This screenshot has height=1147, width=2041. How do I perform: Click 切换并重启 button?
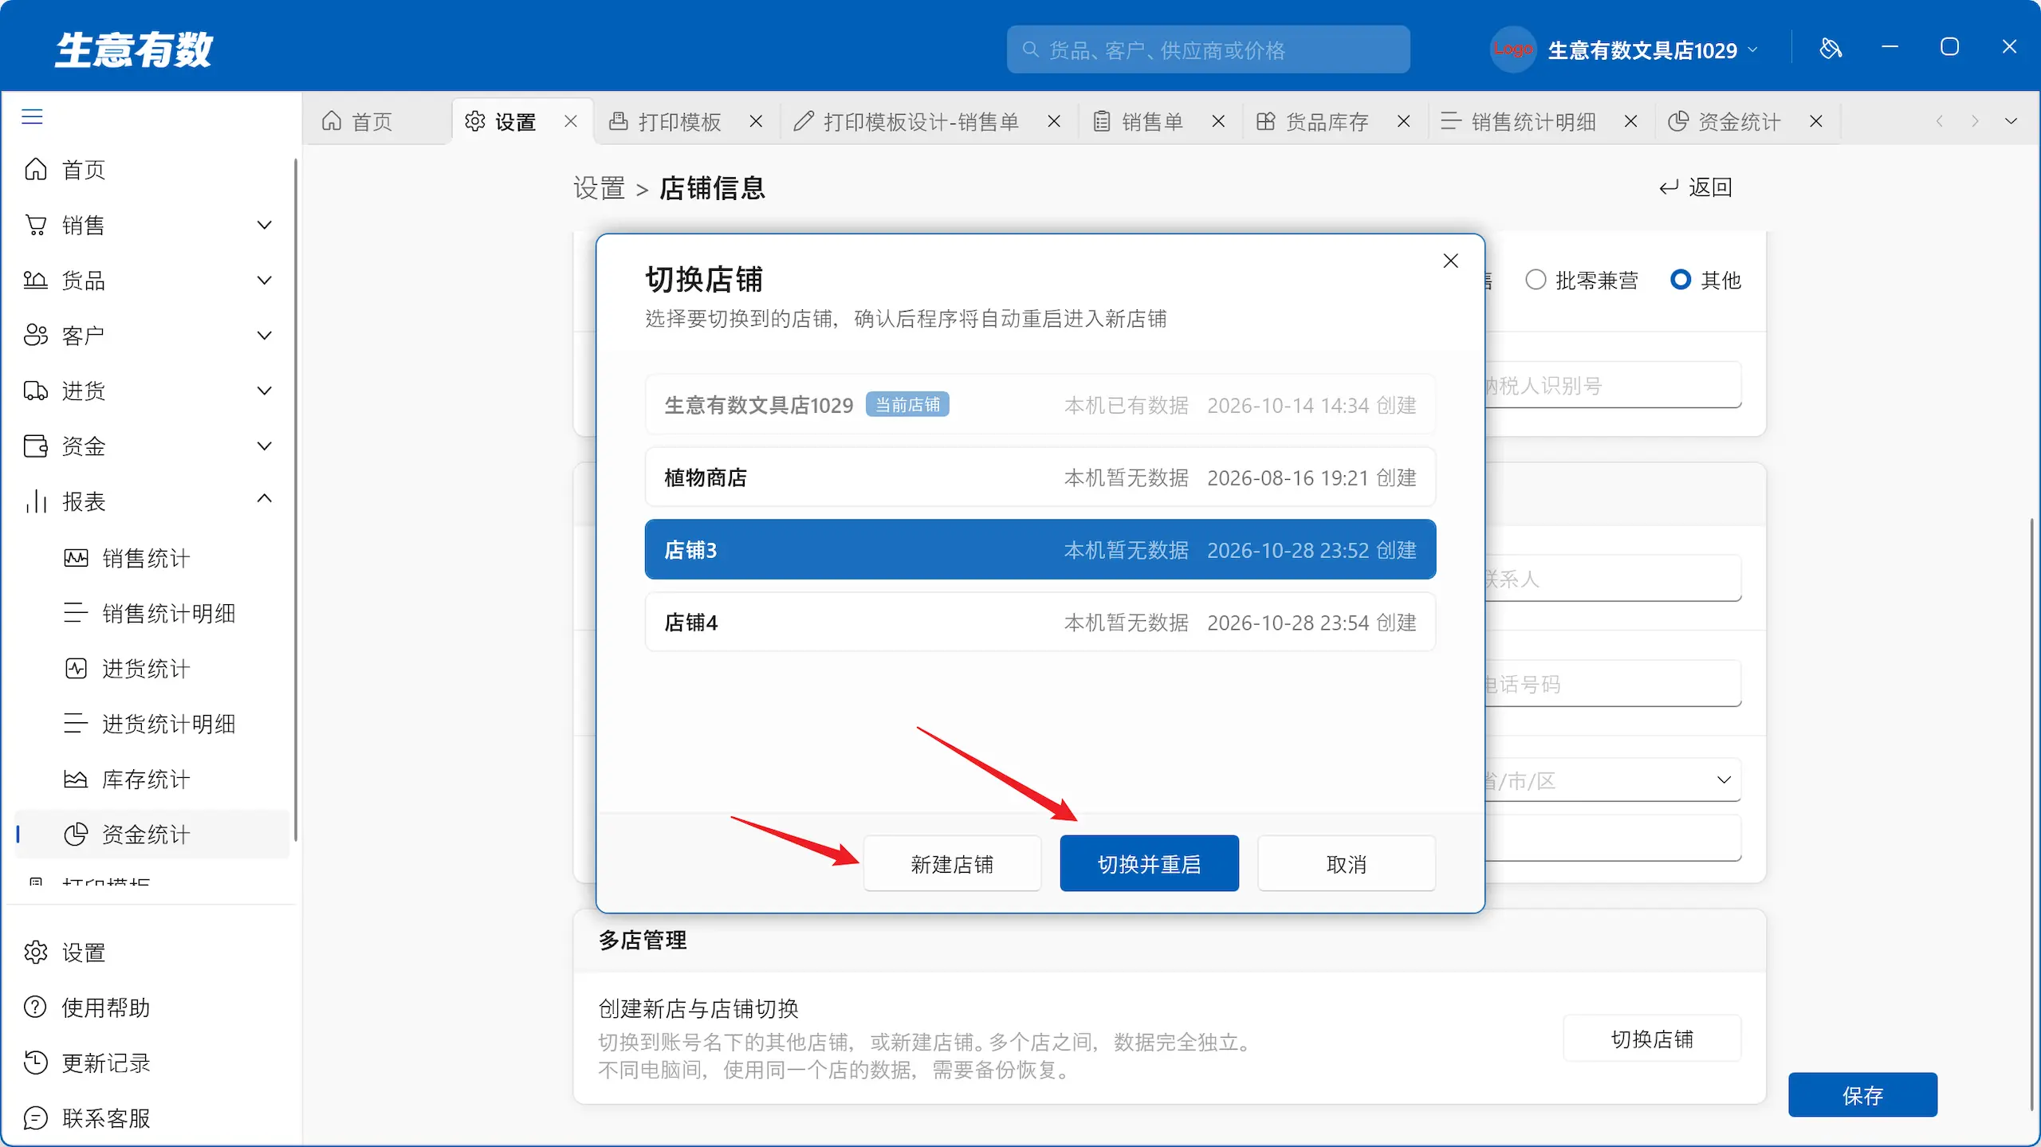(1149, 863)
